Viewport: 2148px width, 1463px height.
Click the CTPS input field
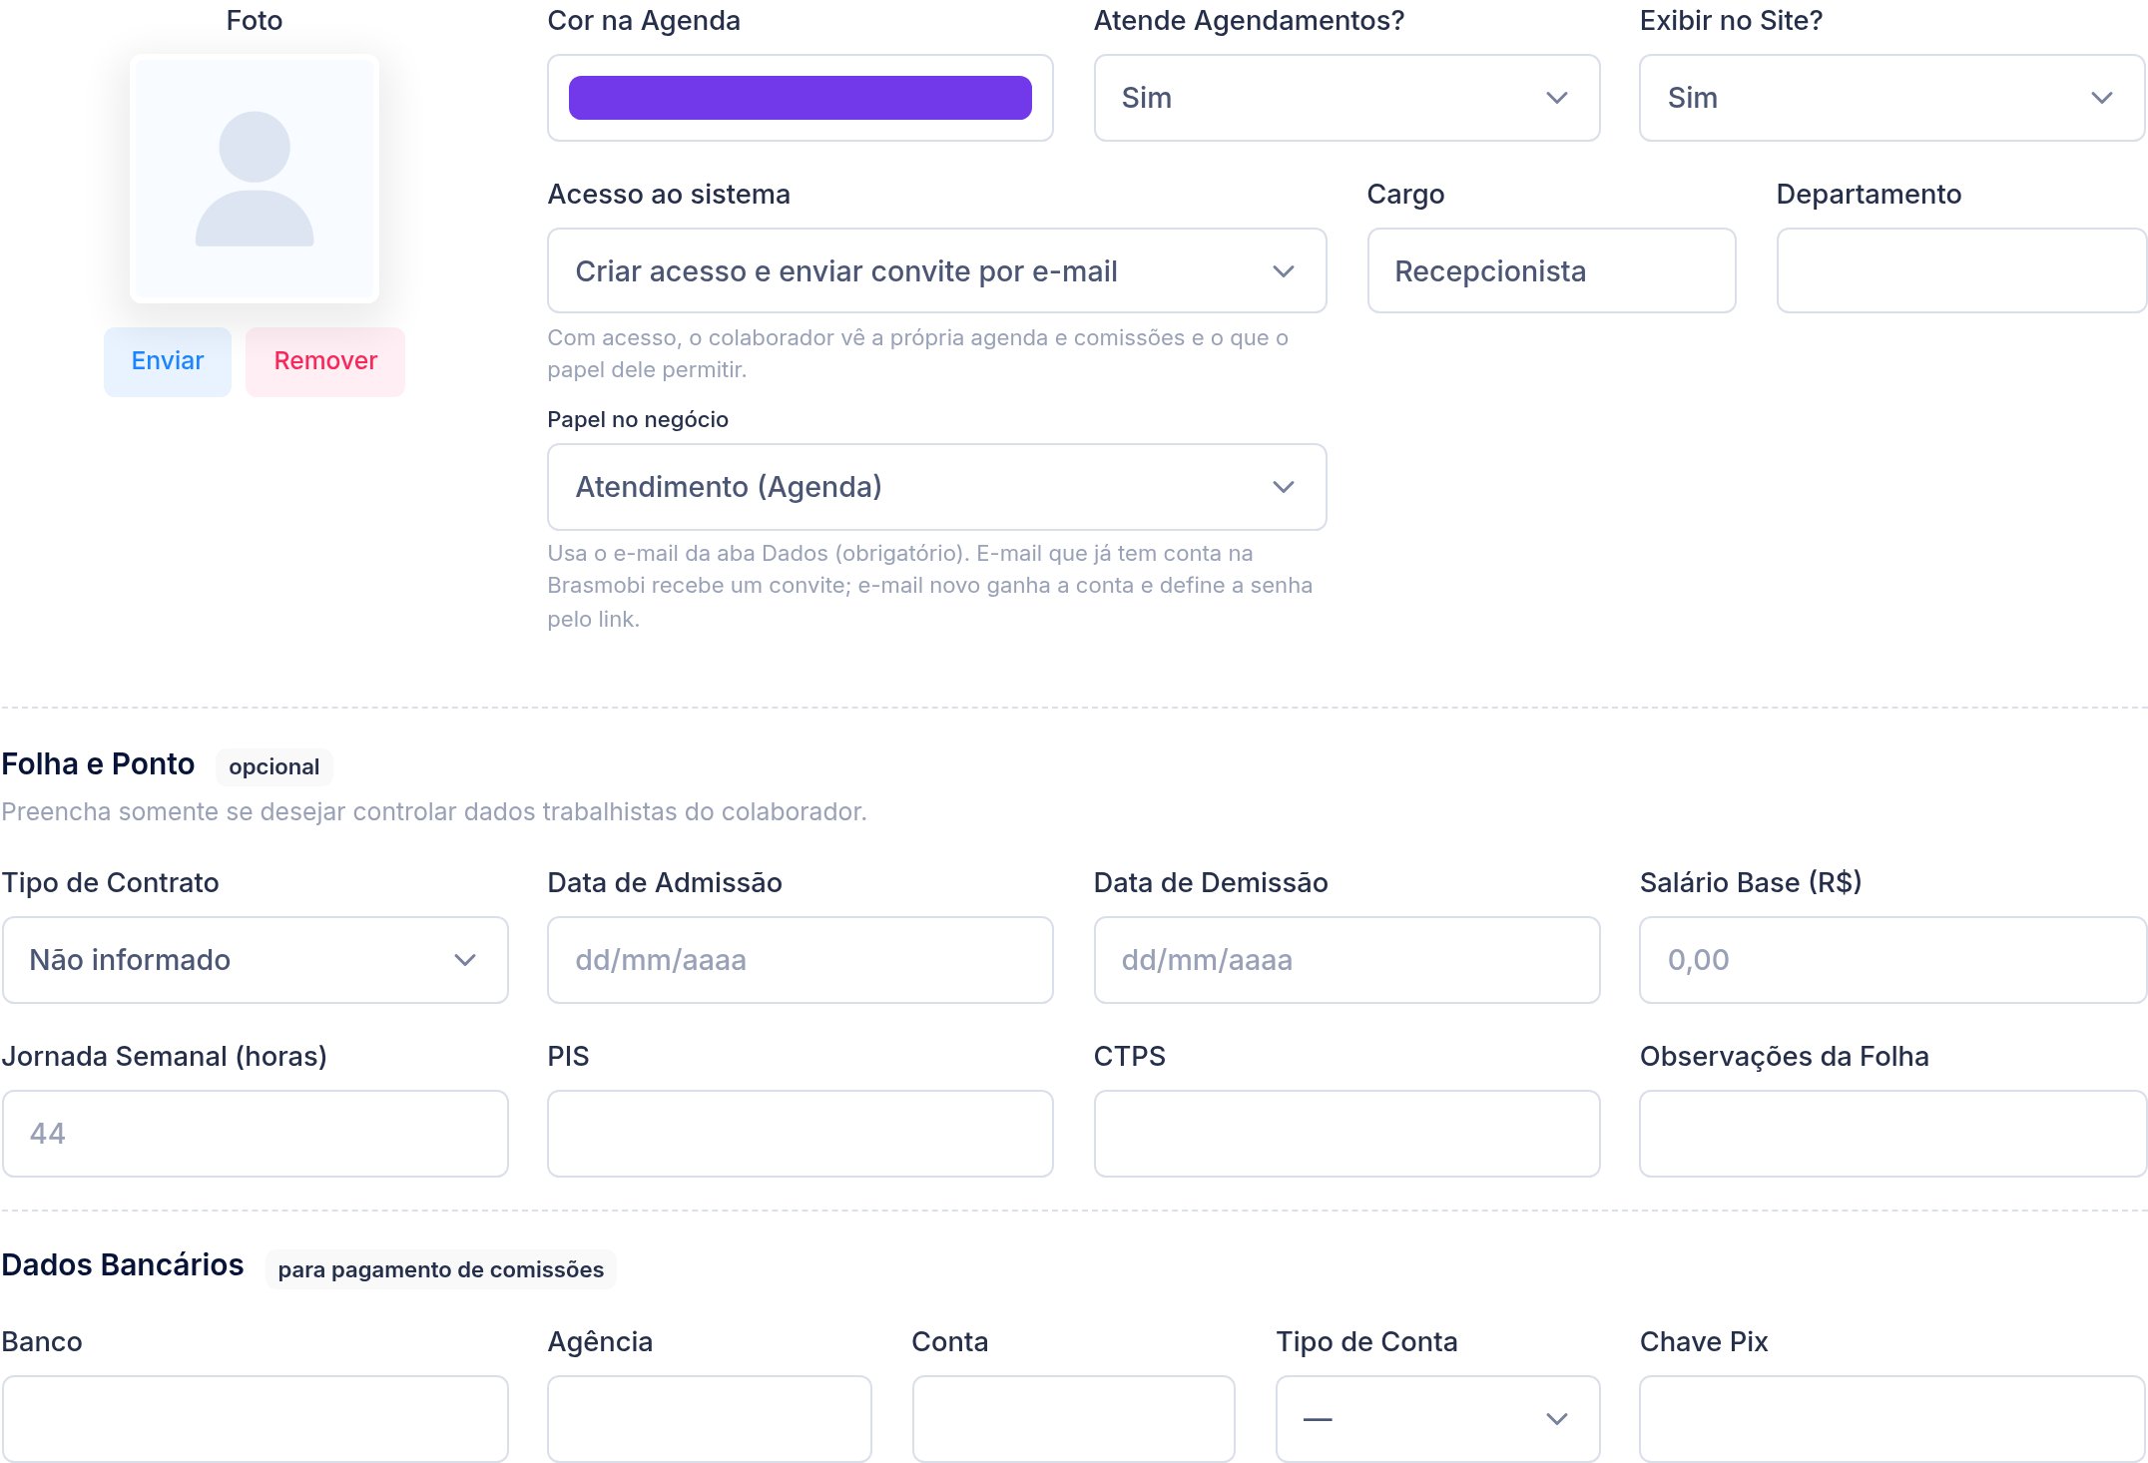pos(1346,1134)
